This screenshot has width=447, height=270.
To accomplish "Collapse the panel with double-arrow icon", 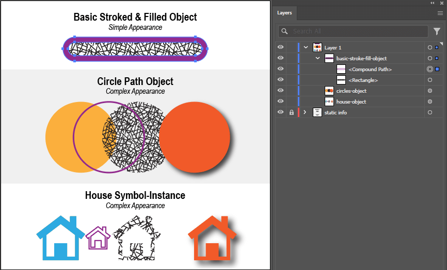I will 432,3.
